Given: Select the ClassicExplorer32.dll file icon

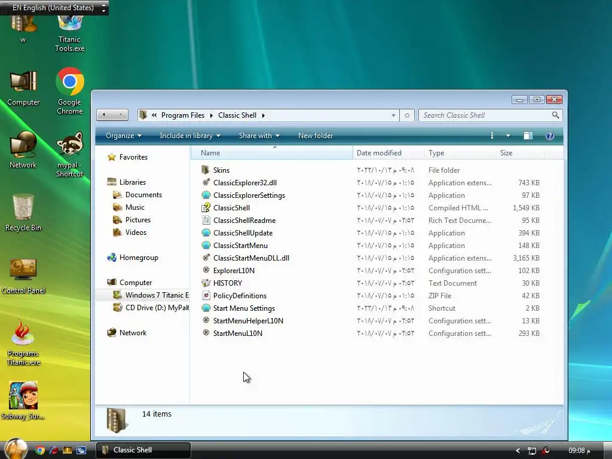Looking at the screenshot, I should coord(206,182).
